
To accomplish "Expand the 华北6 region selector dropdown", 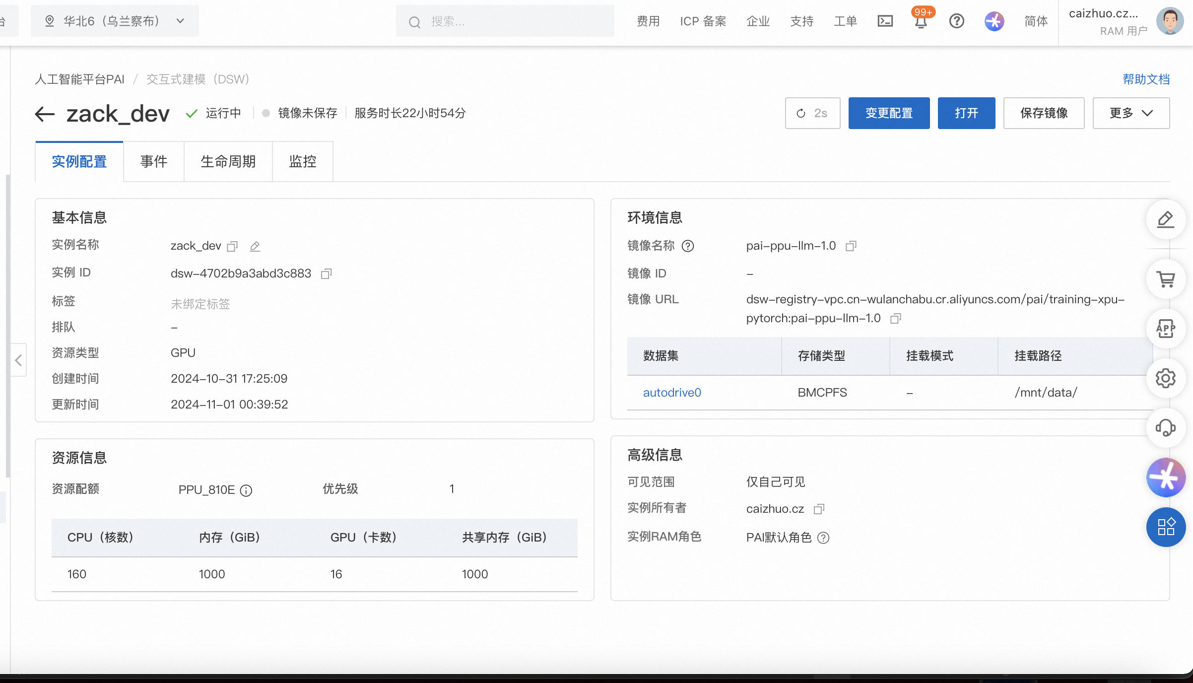I will pyautogui.click(x=115, y=21).
